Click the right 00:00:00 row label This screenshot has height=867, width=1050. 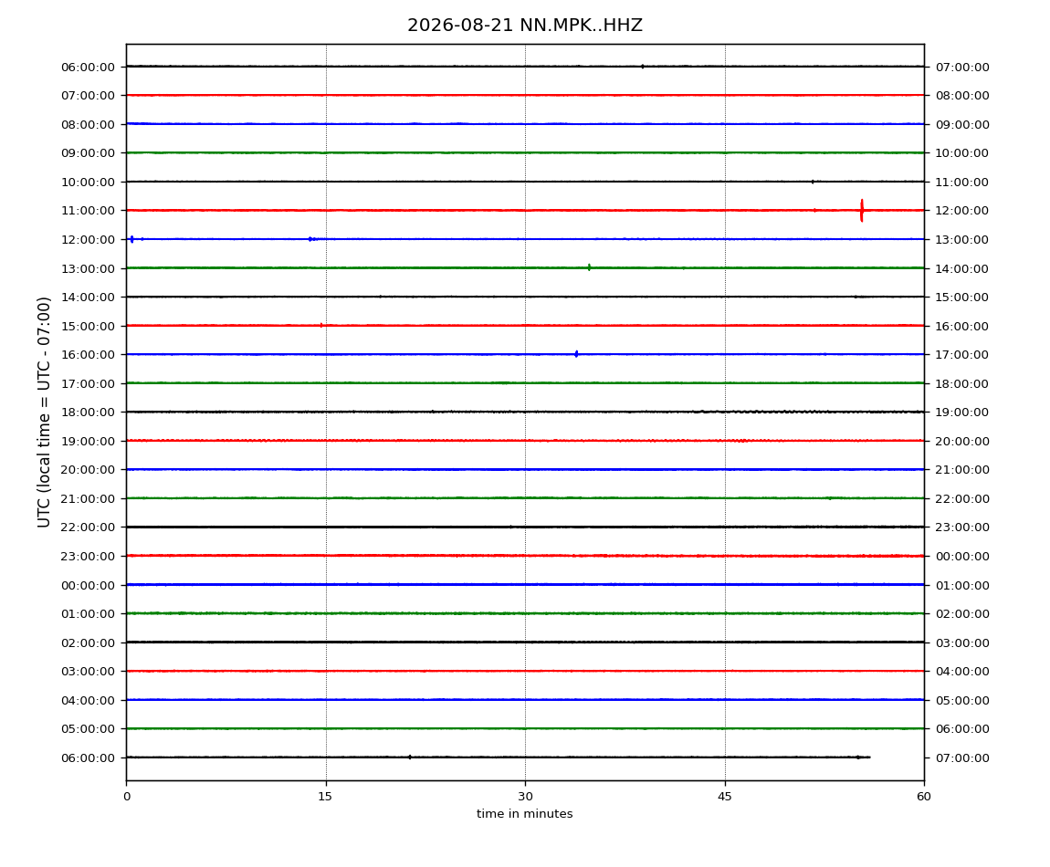pos(962,557)
